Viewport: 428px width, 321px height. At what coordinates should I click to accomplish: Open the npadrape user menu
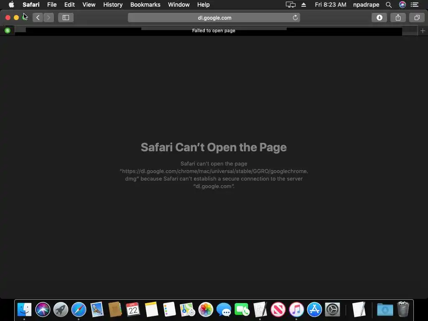(x=366, y=5)
